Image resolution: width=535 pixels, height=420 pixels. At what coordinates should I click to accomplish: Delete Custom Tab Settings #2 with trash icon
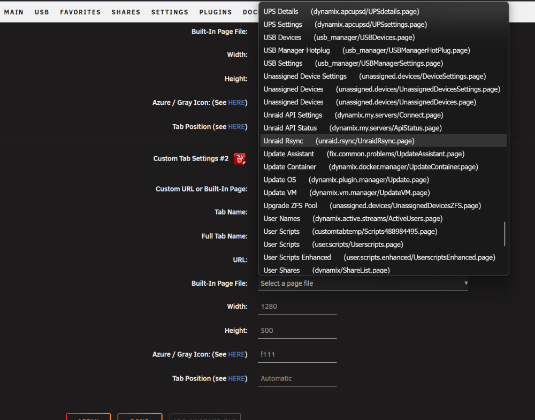240,159
